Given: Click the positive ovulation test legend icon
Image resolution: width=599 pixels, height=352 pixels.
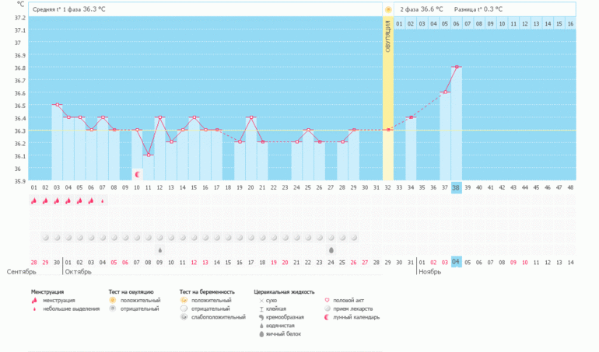Looking at the screenshot, I should pyautogui.click(x=113, y=300).
